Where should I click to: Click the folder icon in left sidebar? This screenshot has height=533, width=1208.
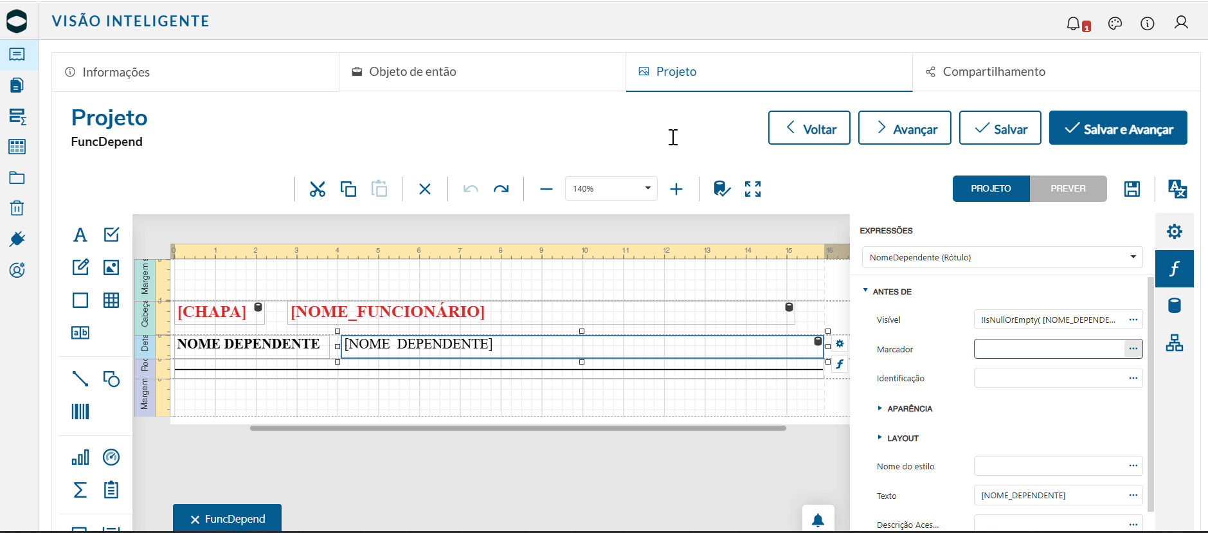pyautogui.click(x=17, y=177)
